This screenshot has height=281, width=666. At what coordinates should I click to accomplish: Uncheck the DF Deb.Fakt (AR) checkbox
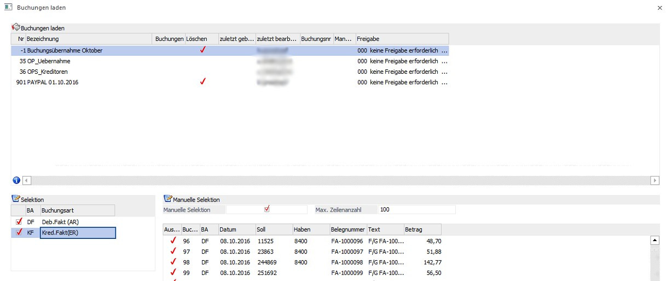point(19,221)
